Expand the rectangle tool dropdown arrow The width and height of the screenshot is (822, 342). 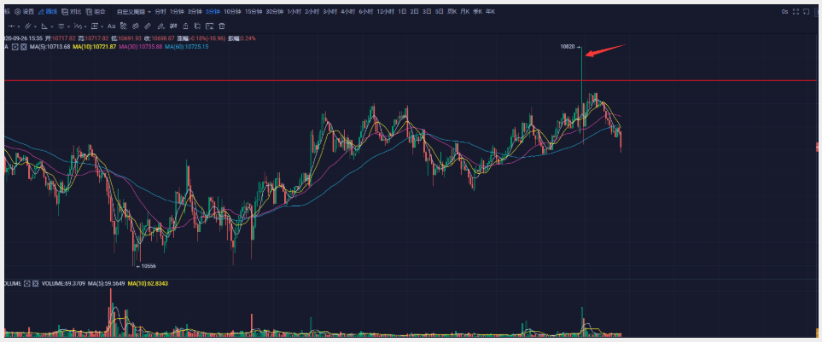pos(102,26)
